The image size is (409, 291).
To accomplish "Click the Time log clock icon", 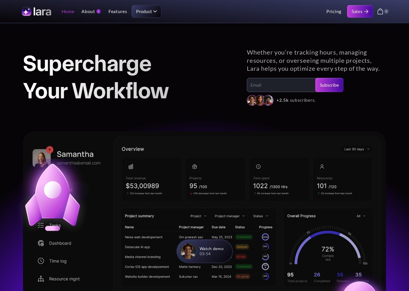I will tap(41, 261).
